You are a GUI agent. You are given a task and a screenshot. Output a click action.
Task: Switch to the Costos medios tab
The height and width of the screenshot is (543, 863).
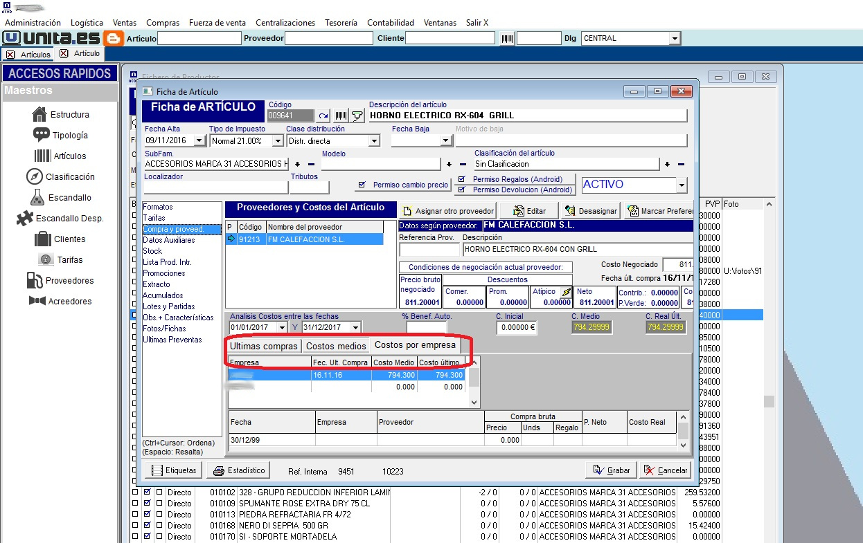click(336, 346)
